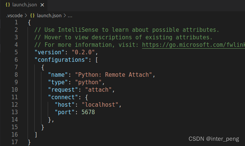This screenshot has height=146, width=245.
Task: Click the chevron after .vscode in the breadcrumb
Action: pyautogui.click(x=26, y=15)
